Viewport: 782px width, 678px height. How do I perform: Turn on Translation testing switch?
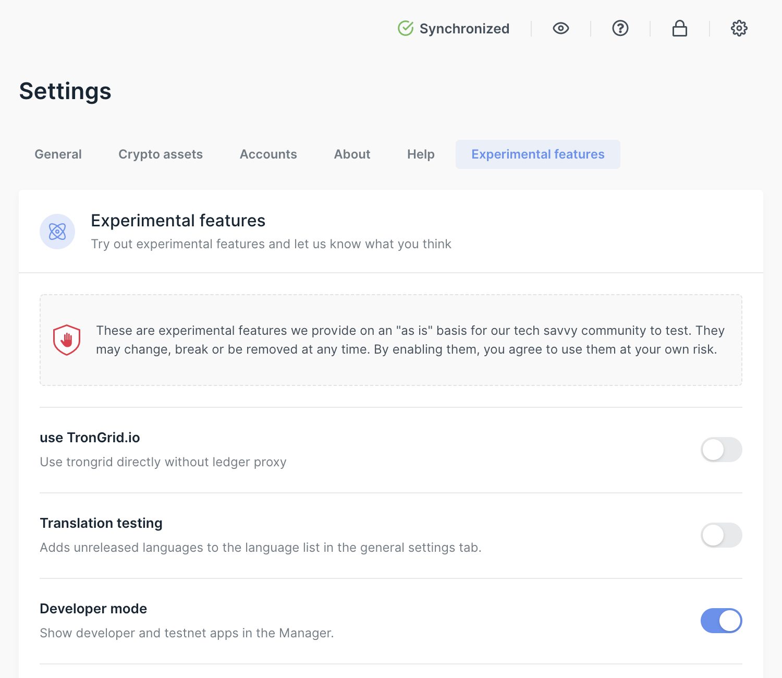(721, 535)
